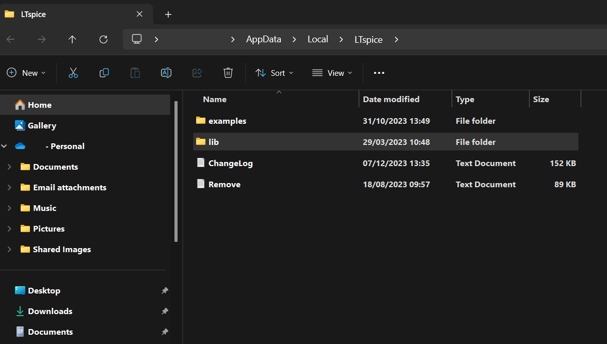
Task: Unpin Desktop using its pin icon
Action: [165, 290]
